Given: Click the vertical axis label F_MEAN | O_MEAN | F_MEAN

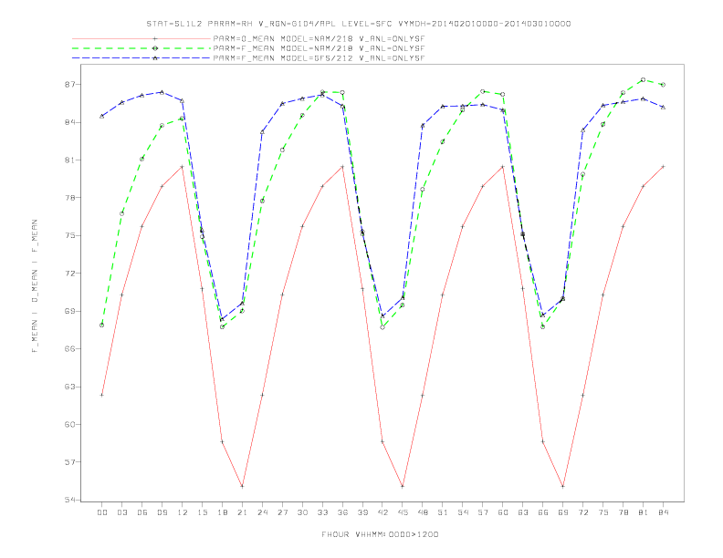Looking at the screenshot, I should point(35,286).
